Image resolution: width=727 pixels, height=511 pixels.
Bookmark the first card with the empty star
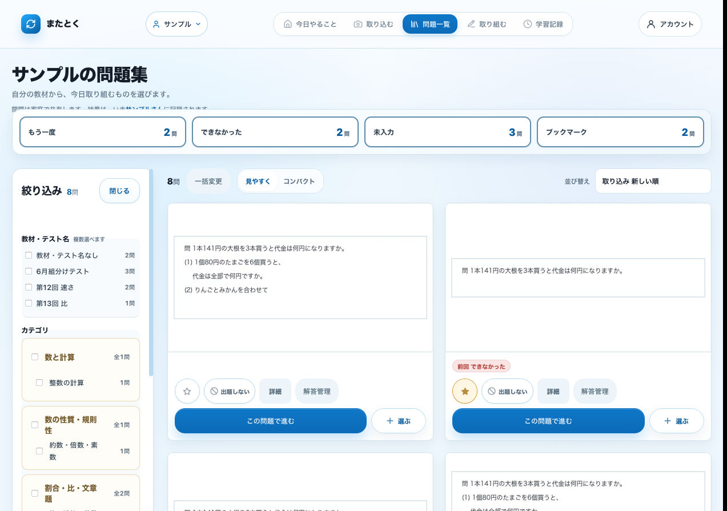click(187, 391)
